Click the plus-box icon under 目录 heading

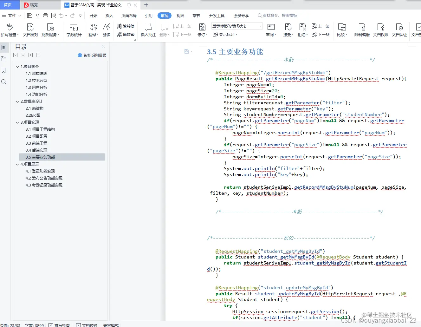(30, 55)
